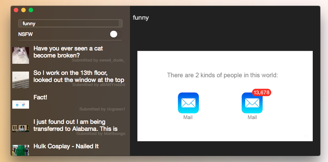Open the Hulk Cosplay thumbnail
The image size is (328, 162).
(x=21, y=150)
